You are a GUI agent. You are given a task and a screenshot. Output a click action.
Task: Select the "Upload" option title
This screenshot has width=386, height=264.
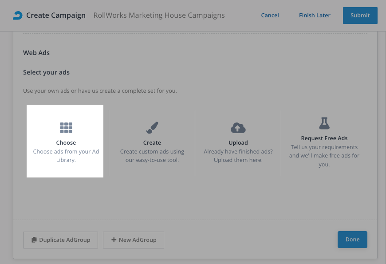(x=238, y=143)
